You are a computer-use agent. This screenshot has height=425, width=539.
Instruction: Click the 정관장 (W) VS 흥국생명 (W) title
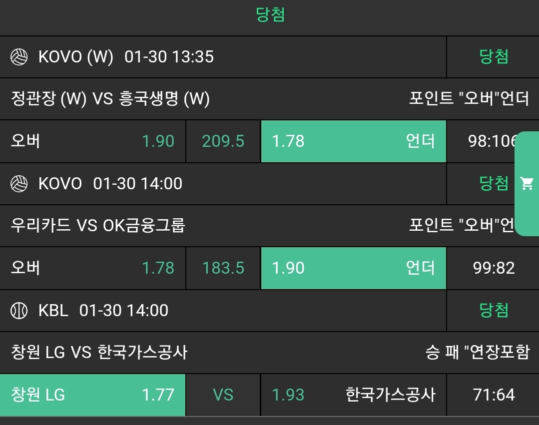pyautogui.click(x=110, y=99)
